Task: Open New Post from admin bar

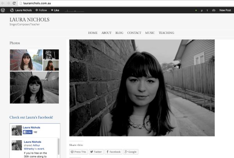Action: click(x=225, y=10)
